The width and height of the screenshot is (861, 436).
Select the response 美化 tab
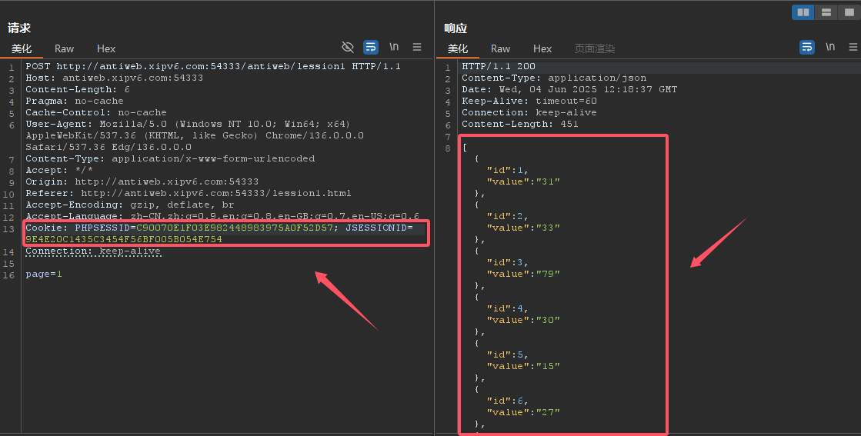[x=458, y=48]
